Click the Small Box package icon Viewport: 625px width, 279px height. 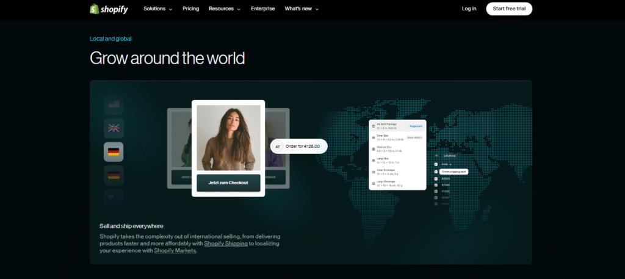click(374, 137)
